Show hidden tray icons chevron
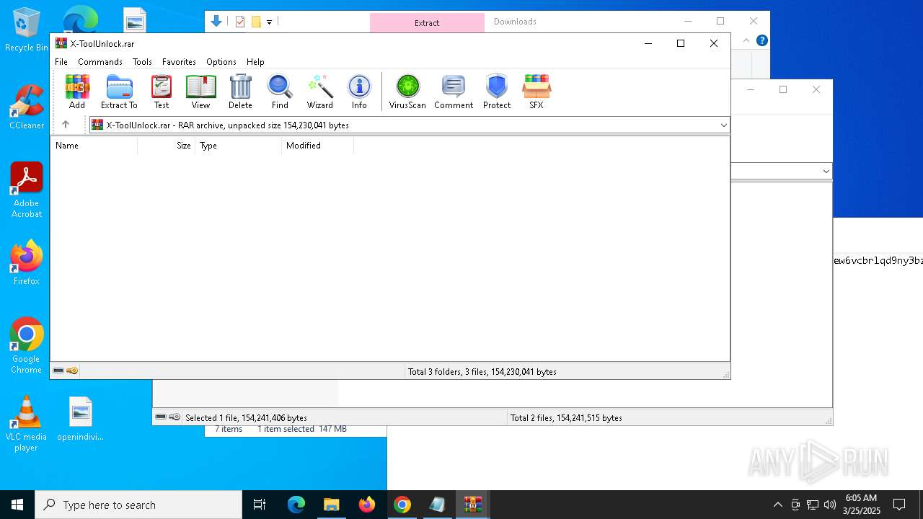The height and width of the screenshot is (519, 923). (x=777, y=505)
